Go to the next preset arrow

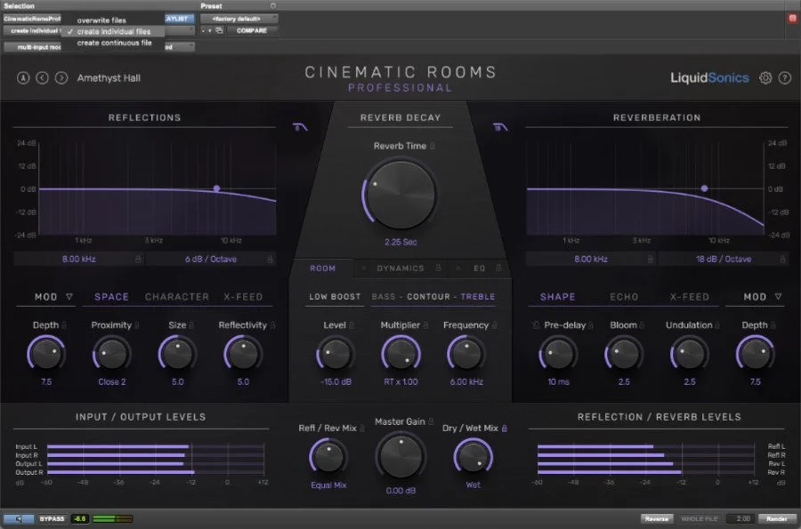tap(61, 78)
